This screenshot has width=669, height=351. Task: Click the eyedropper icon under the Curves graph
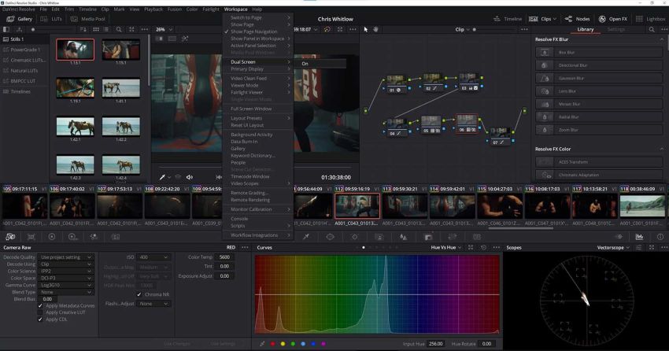262,344
